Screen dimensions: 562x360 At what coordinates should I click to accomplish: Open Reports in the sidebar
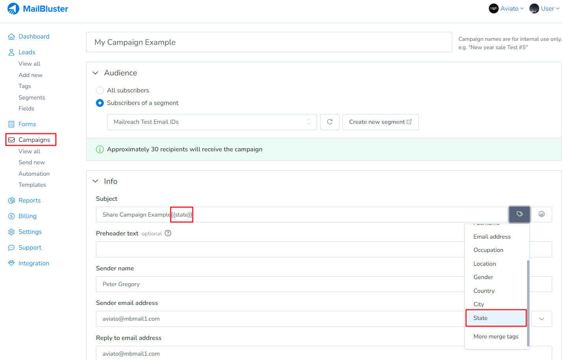pyautogui.click(x=29, y=200)
